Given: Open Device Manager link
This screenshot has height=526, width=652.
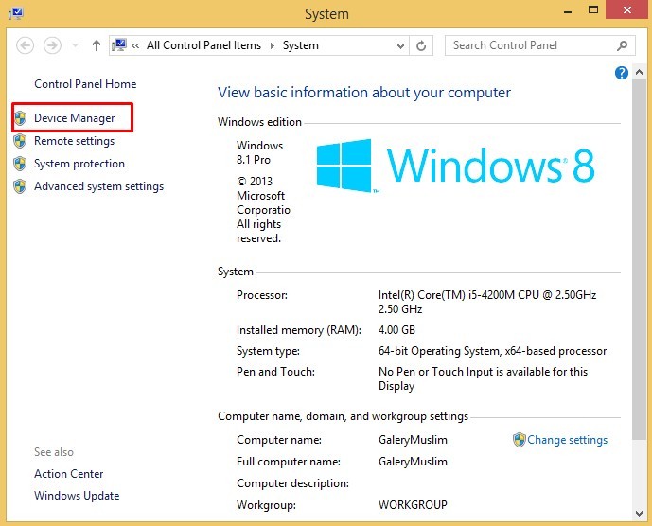Looking at the screenshot, I should tap(75, 118).
